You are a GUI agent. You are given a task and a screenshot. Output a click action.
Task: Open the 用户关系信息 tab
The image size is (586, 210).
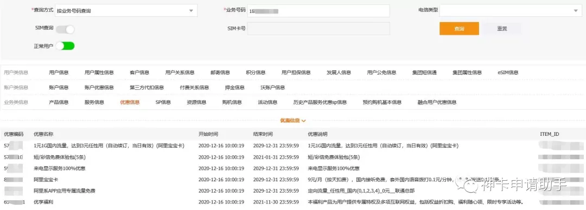point(180,73)
